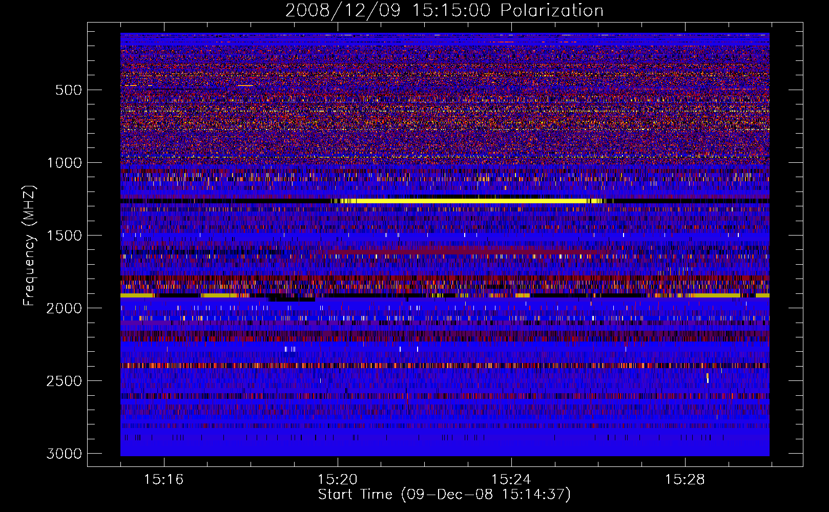Click the 15:20 time tick label
829x512 pixels.
pos(337,480)
